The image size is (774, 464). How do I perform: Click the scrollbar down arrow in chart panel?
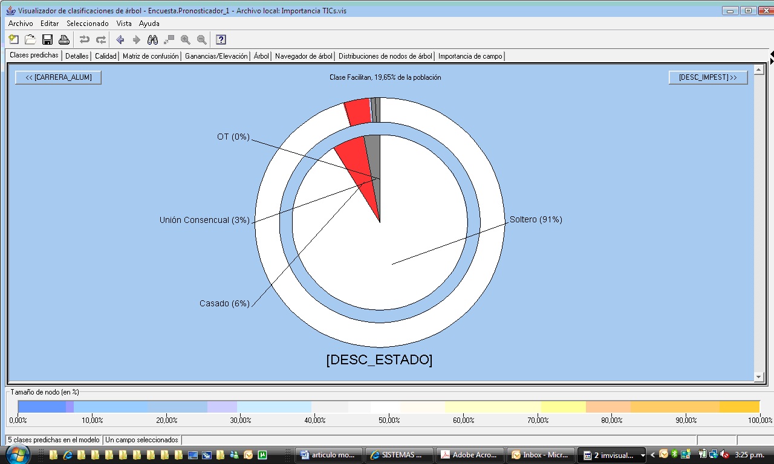click(x=759, y=377)
